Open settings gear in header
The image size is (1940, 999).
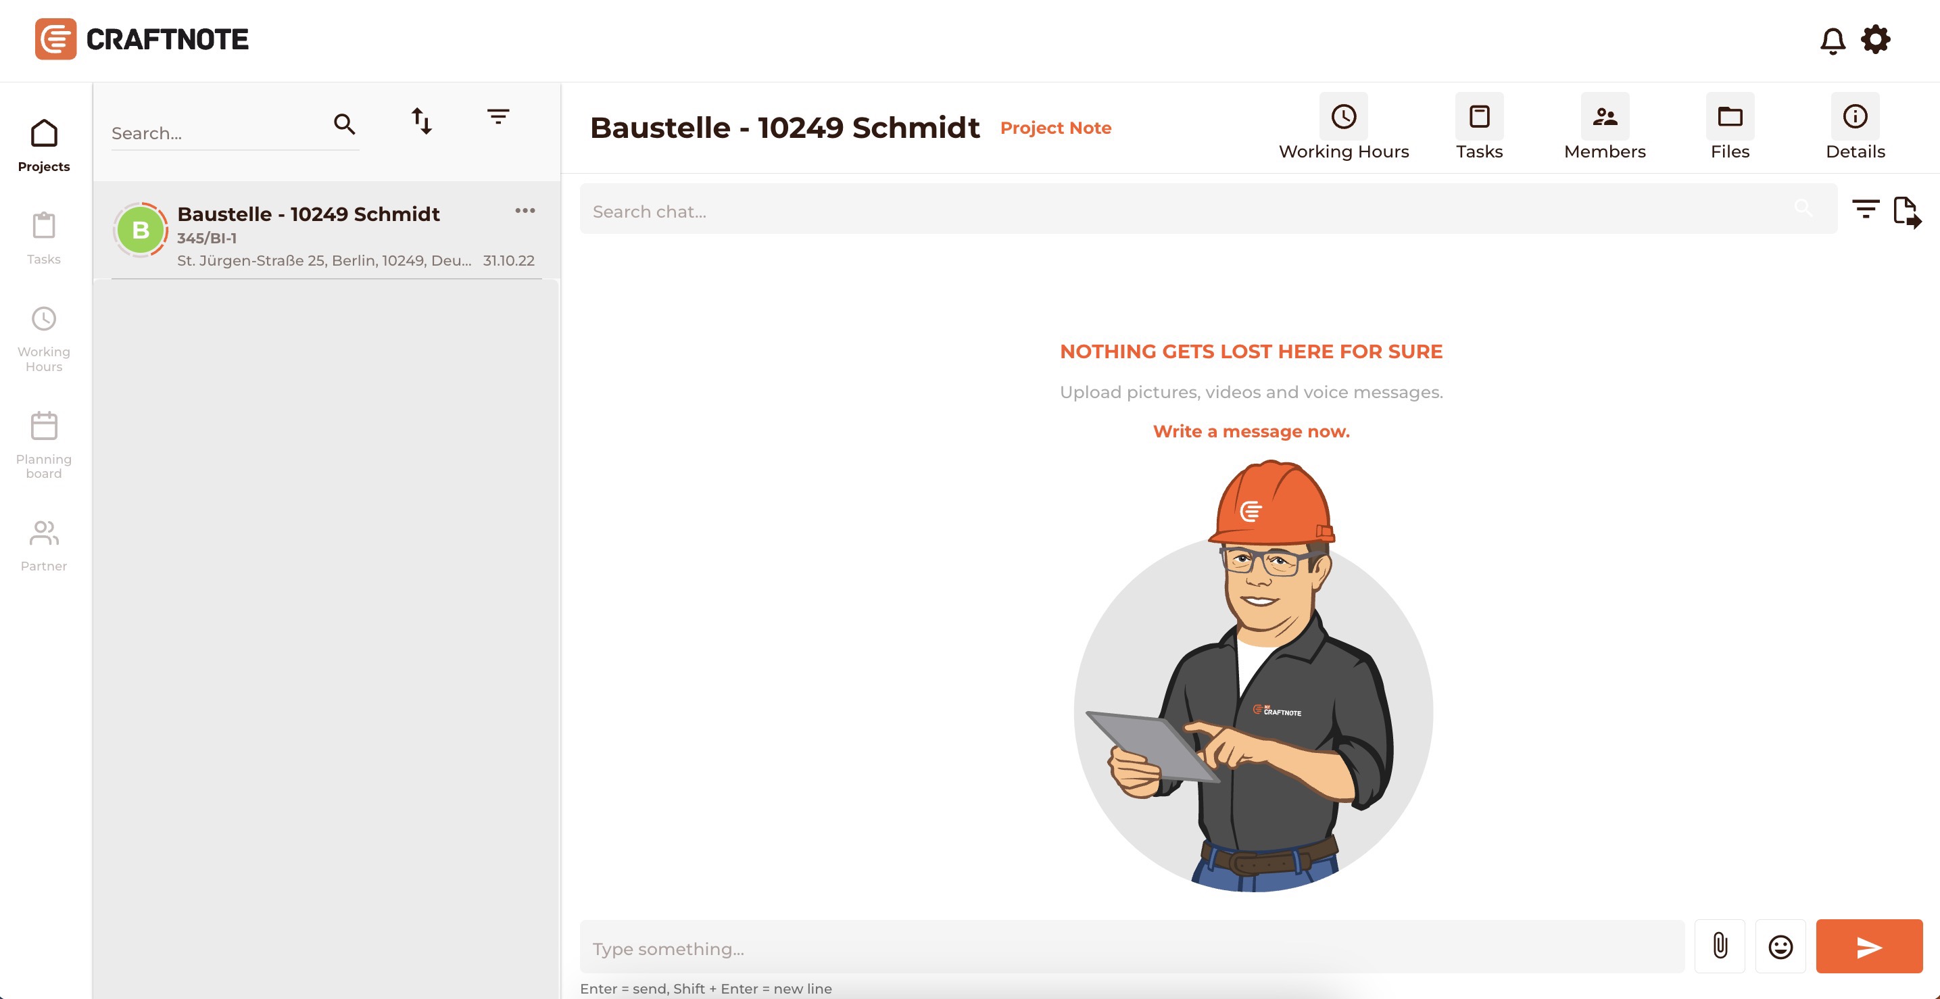click(1875, 39)
